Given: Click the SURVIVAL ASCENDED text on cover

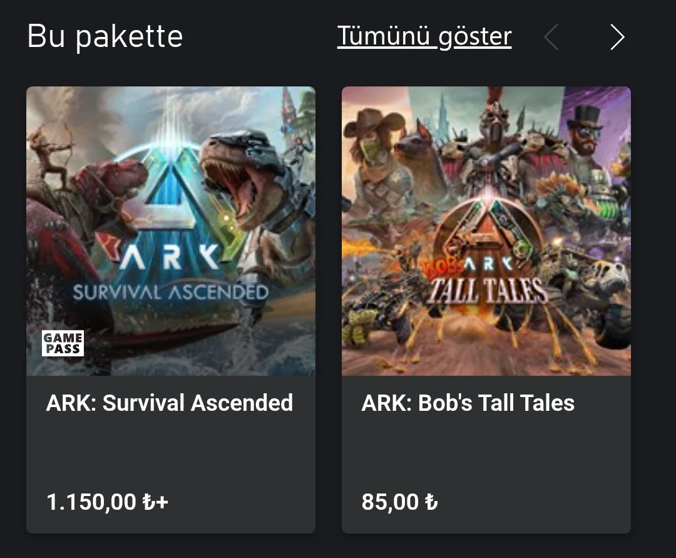Looking at the screenshot, I should [x=170, y=292].
